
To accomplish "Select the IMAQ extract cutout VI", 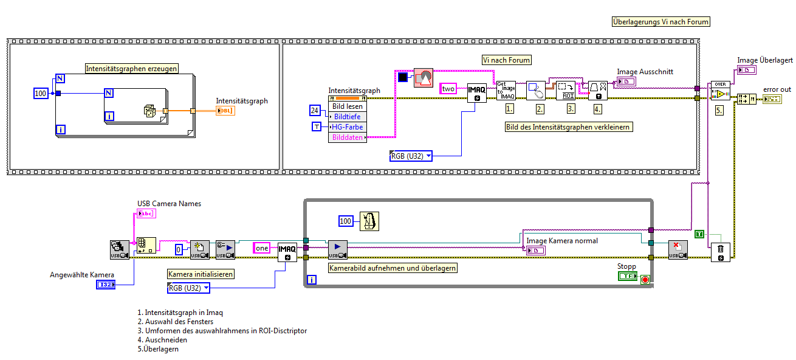I will click(x=598, y=91).
